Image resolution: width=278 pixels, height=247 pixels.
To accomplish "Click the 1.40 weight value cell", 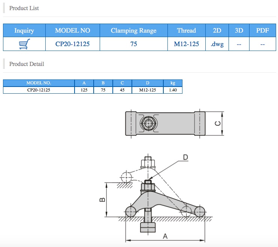I will point(173,90).
